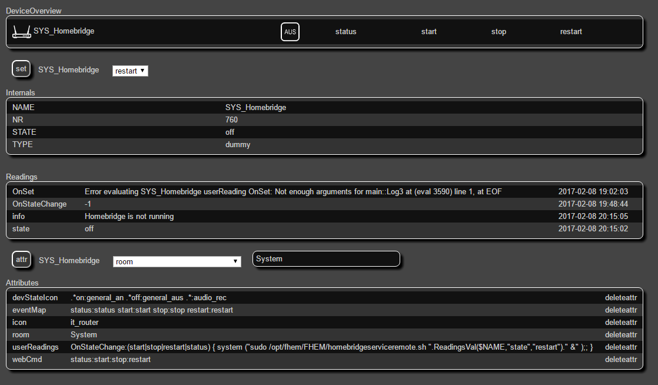658x385 pixels.
Task: Click the 'it_router' icon attribute value
Action: (84, 323)
